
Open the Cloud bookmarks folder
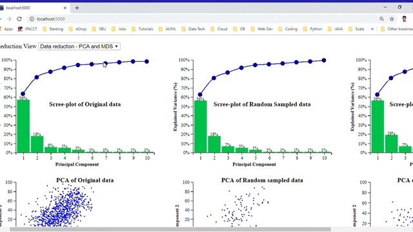pos(219,29)
